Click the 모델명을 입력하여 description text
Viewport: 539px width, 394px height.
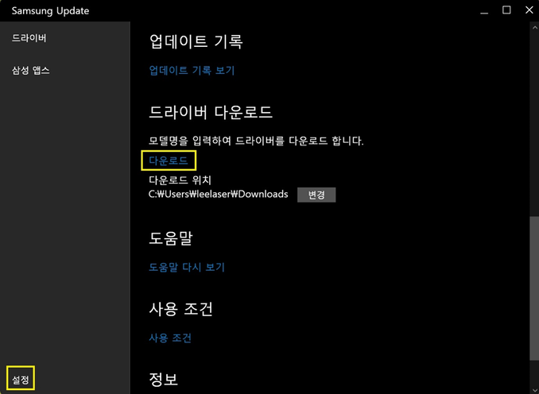(256, 141)
